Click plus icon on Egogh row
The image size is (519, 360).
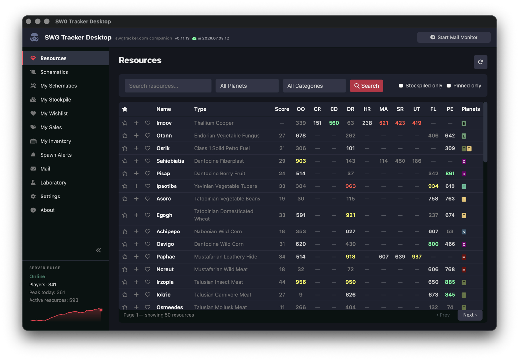click(136, 215)
